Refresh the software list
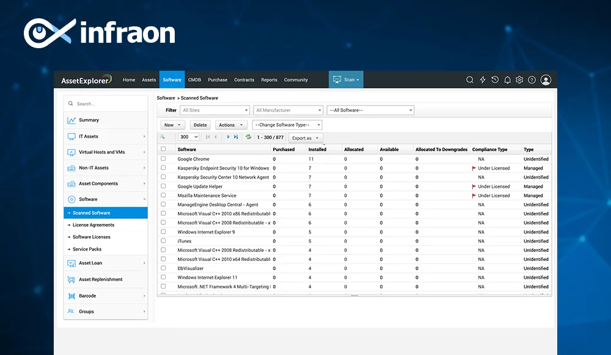The width and height of the screenshot is (611, 355). (x=248, y=137)
